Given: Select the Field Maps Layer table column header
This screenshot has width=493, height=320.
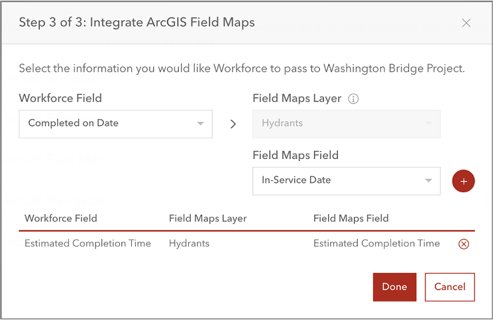Looking at the screenshot, I should click(x=208, y=218).
